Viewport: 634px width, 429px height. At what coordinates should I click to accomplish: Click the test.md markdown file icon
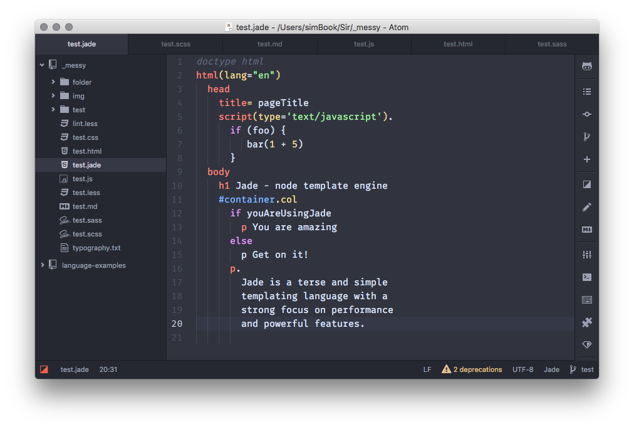[x=65, y=206]
